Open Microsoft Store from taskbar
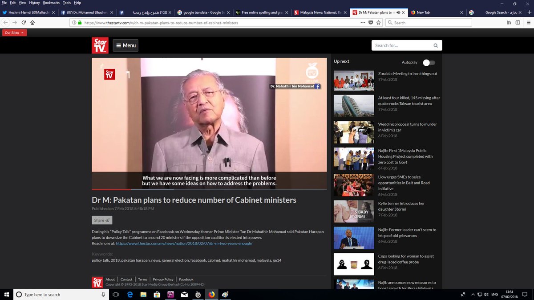This screenshot has height=300, width=534. [x=157, y=294]
